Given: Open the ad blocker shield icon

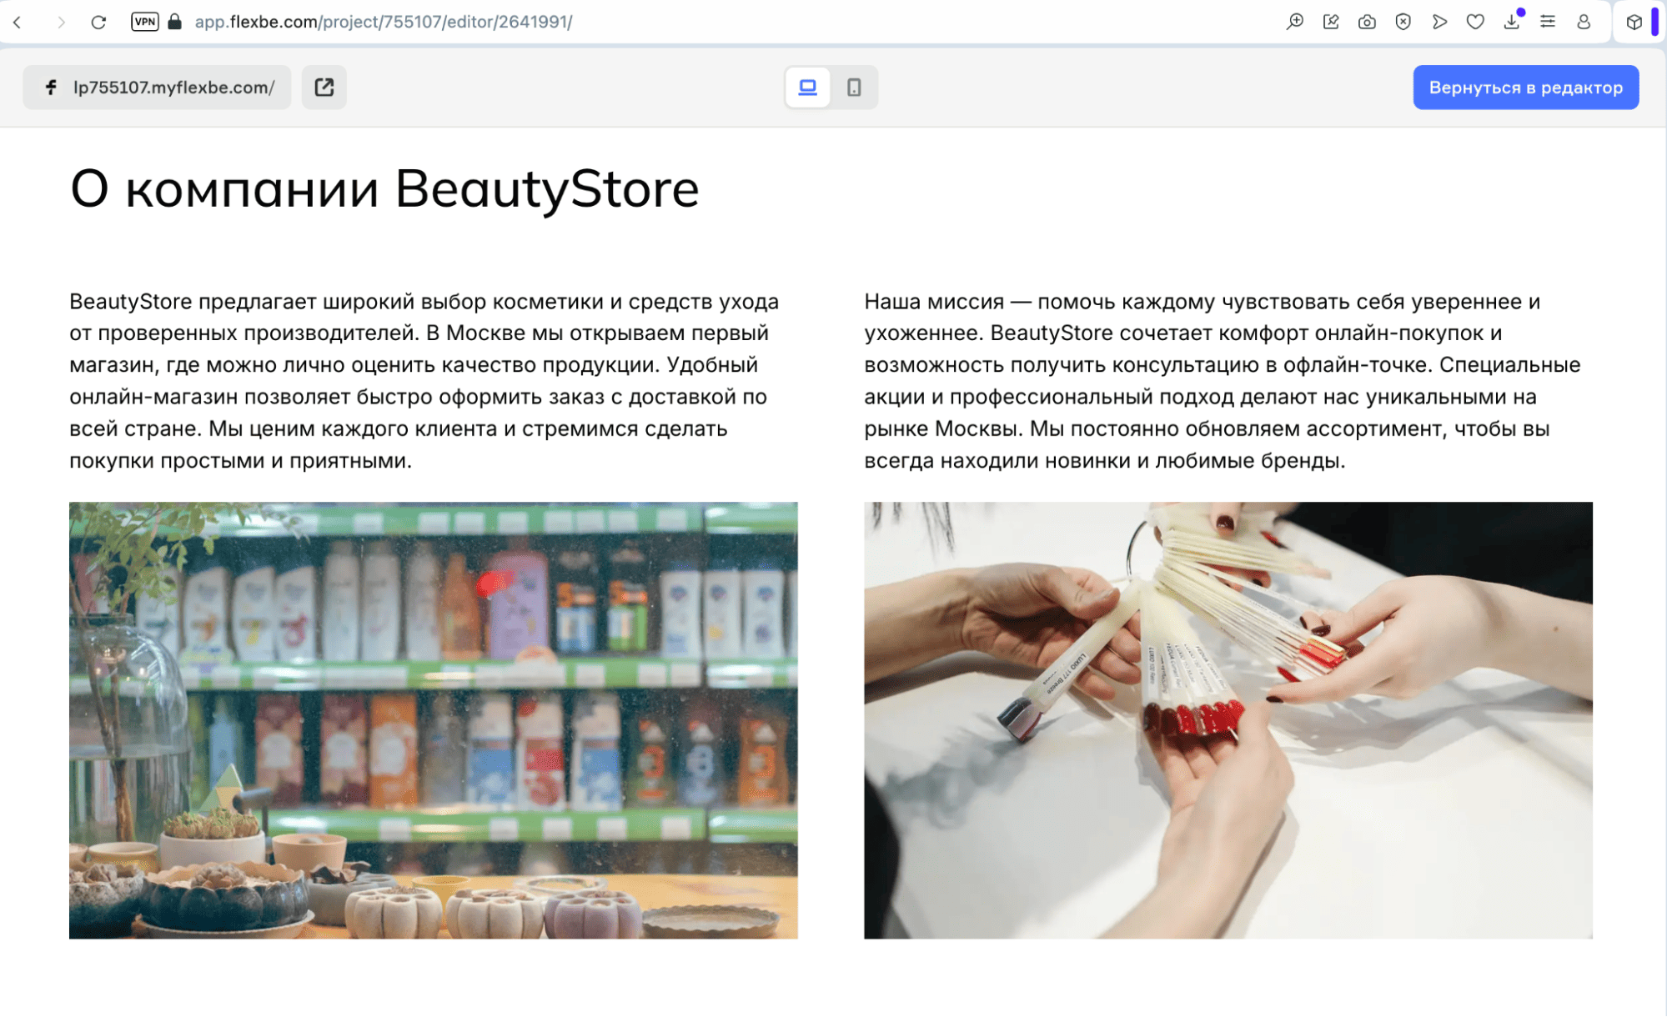Looking at the screenshot, I should click(x=1403, y=22).
